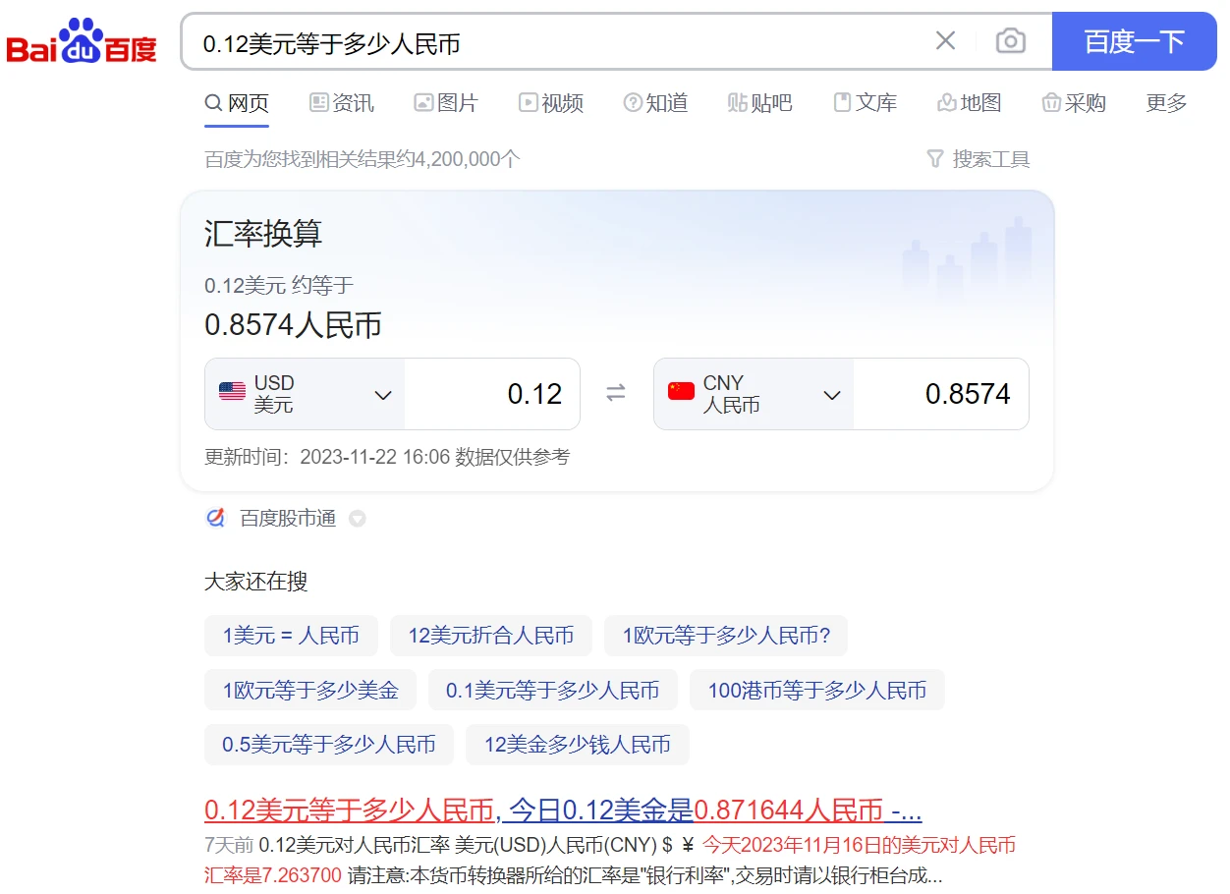Image resolution: width=1230 pixels, height=894 pixels.
Task: Expand the 更多 menu
Action: point(1166,103)
